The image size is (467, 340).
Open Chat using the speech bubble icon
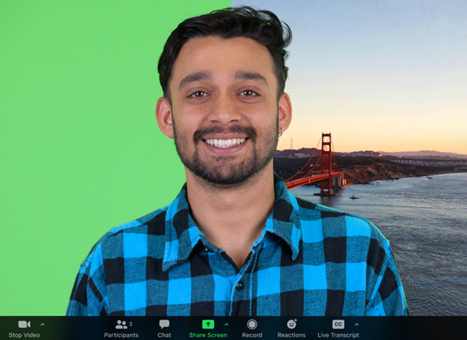pyautogui.click(x=164, y=324)
